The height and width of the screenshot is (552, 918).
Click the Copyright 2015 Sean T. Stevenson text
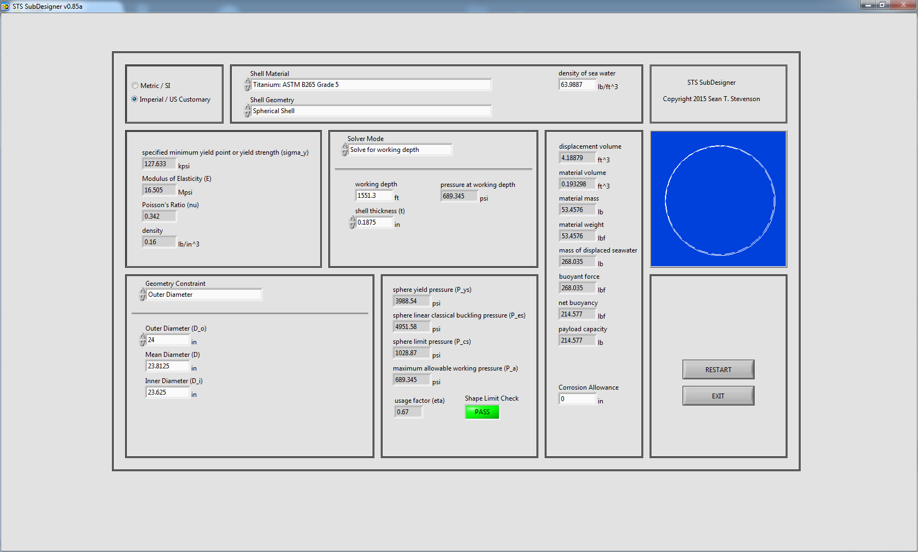pyautogui.click(x=711, y=99)
